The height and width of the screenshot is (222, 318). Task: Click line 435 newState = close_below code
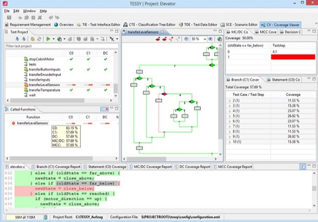pos(65,188)
